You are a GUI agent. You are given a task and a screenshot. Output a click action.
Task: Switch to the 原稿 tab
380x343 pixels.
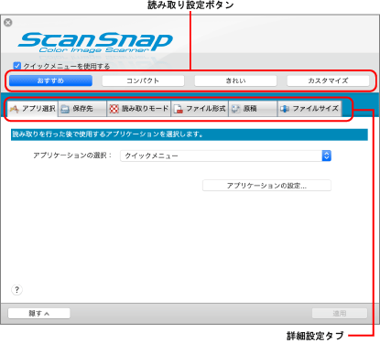click(253, 109)
